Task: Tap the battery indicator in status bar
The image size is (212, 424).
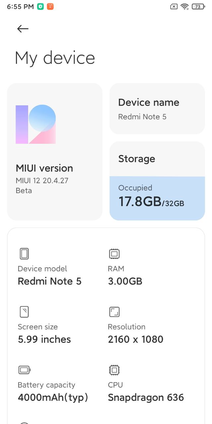Action: 198,6
